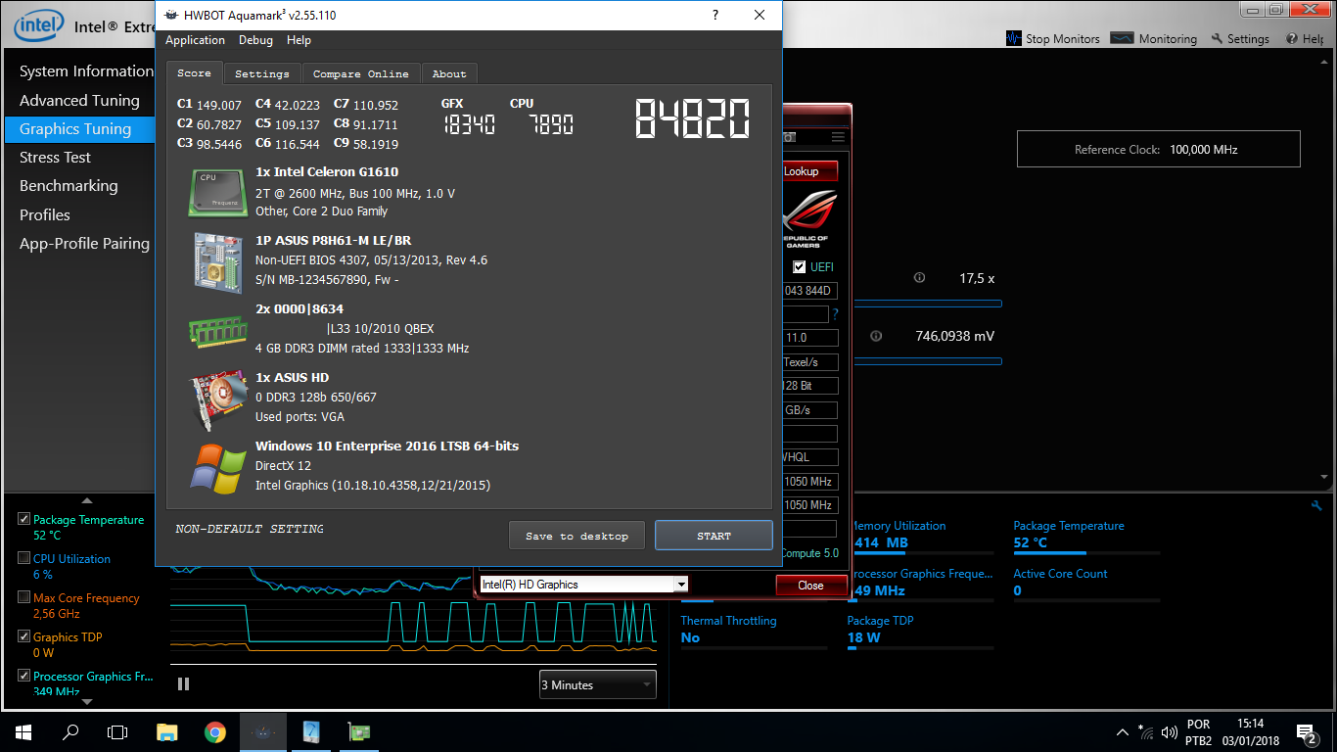This screenshot has width=1337, height=752.
Task: Check the CPU Utilization monitor checkbox
Action: coord(24,558)
